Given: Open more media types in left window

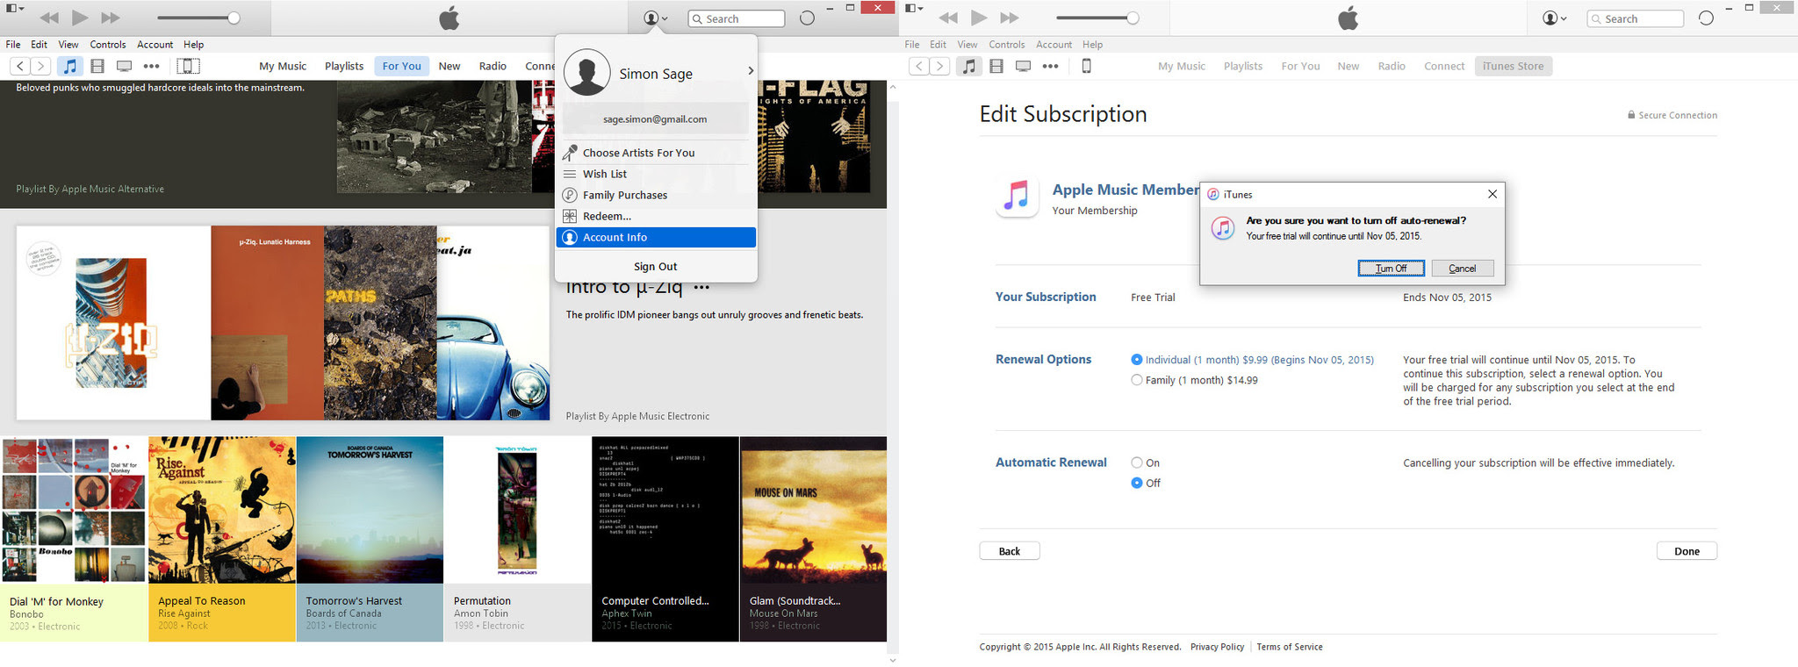Looking at the screenshot, I should [x=151, y=66].
